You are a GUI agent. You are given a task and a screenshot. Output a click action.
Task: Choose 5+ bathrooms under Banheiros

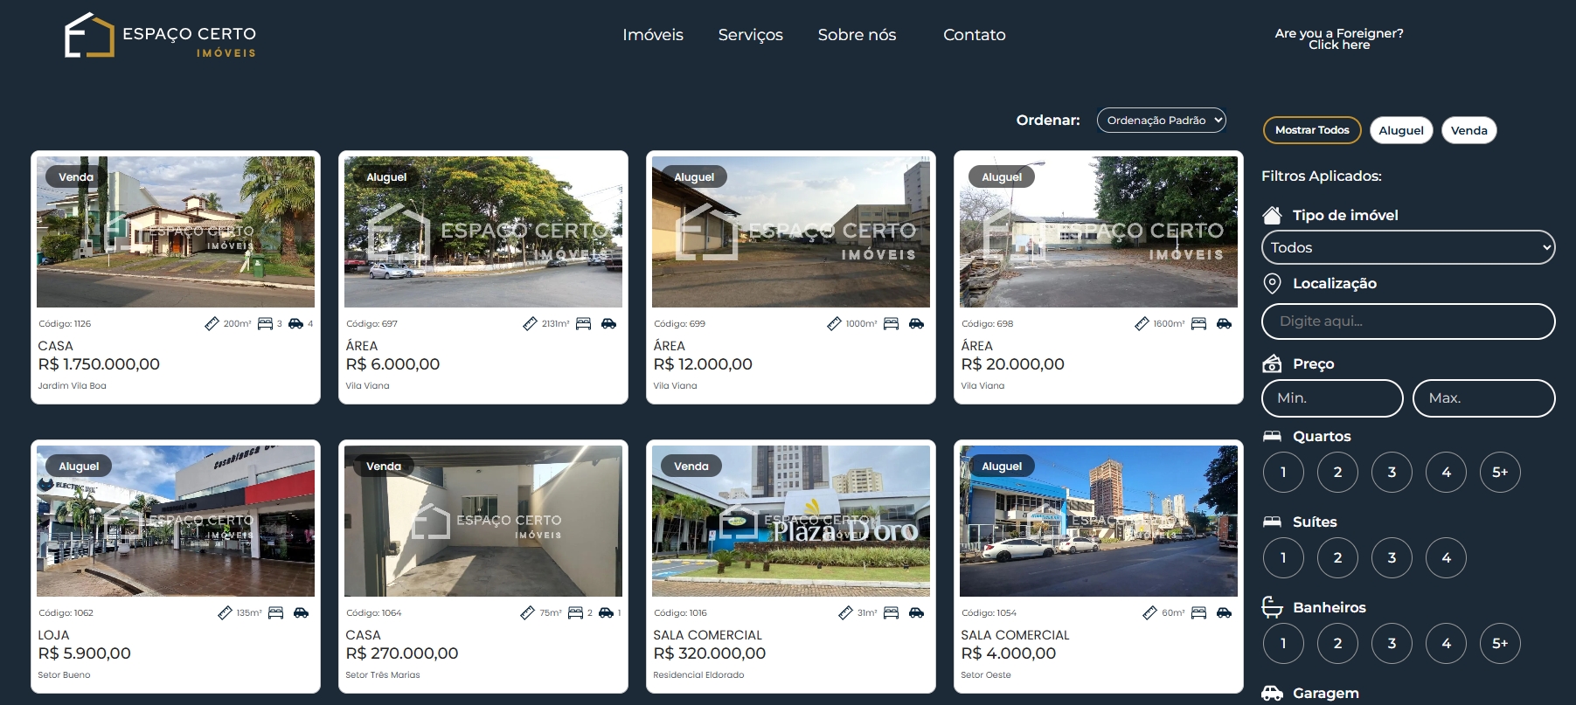coord(1500,644)
